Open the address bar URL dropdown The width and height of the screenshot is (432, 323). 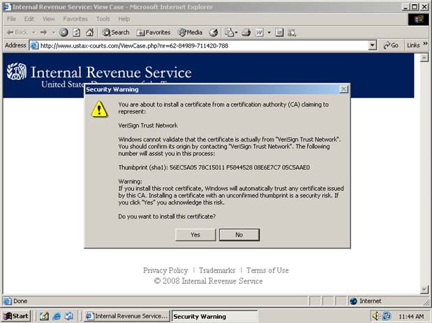click(x=372, y=45)
